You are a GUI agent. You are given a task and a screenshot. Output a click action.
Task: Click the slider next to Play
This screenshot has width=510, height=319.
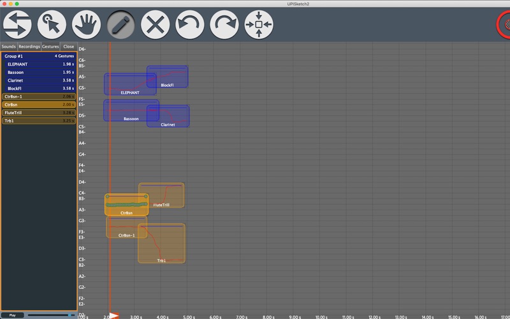(x=51, y=315)
